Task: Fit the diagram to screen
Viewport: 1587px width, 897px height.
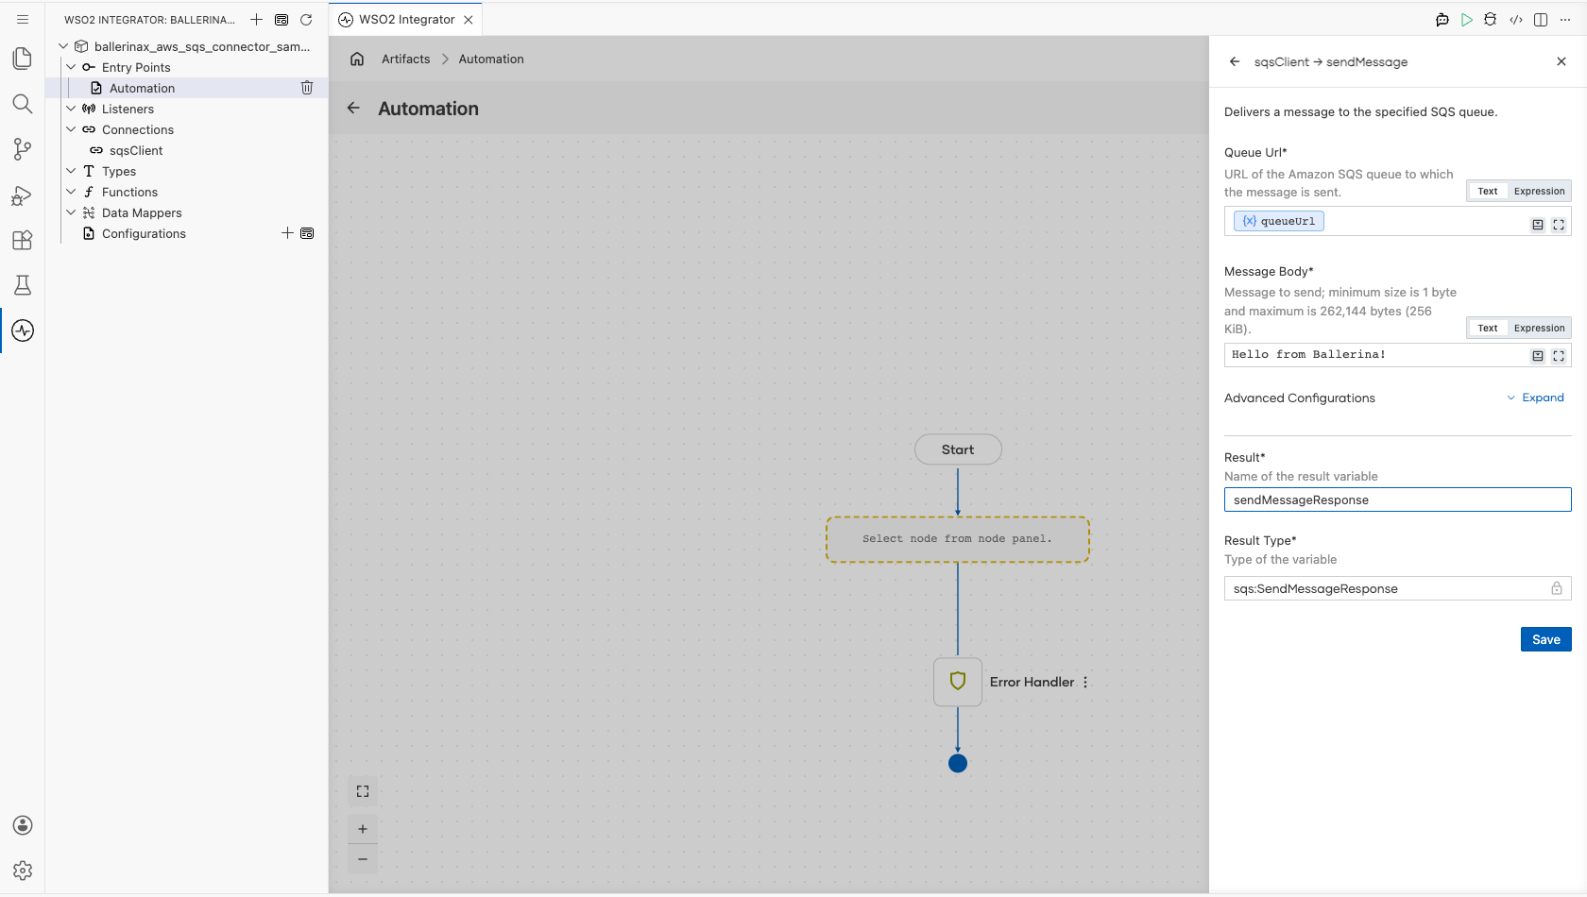Action: pyautogui.click(x=363, y=791)
